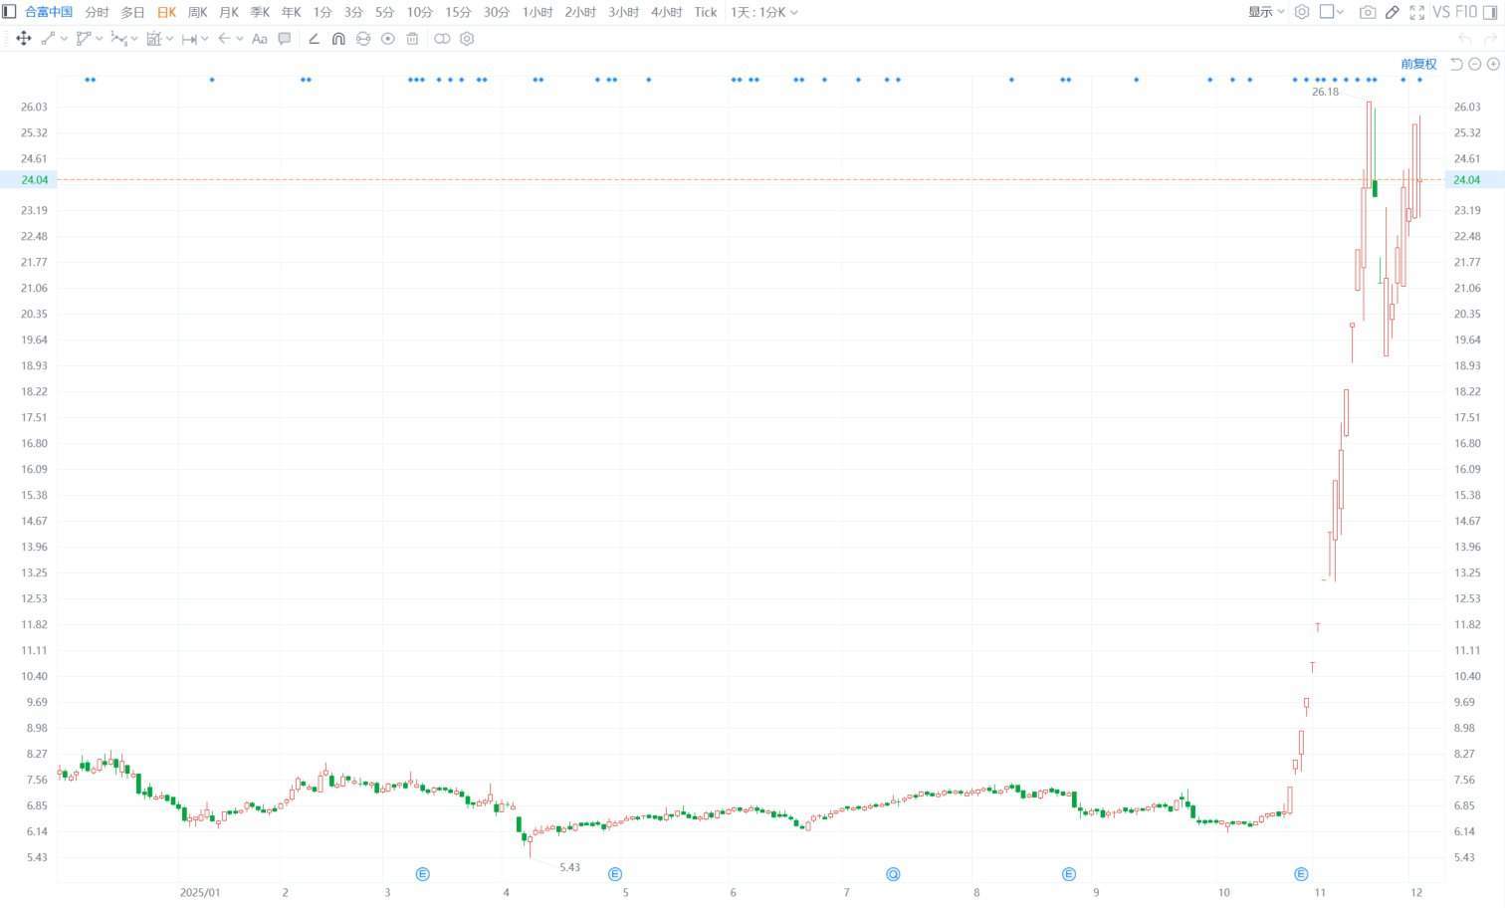Toggle the magnet snap mode
Screen dimensions: 1505x908
(338, 39)
